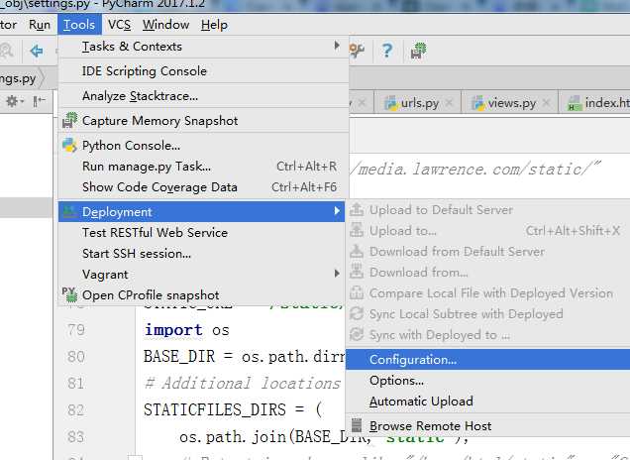Open IDE Scripting Console

pos(203,71)
